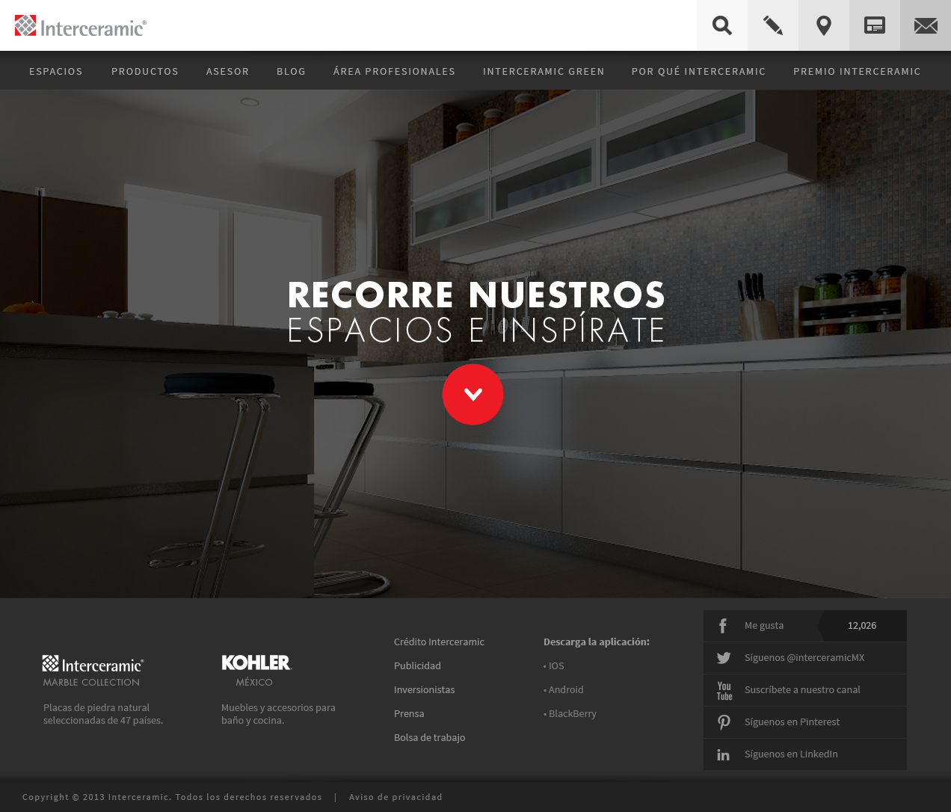Open the LinkedIn follow icon
The height and width of the screenshot is (812, 951).
pyautogui.click(x=724, y=754)
